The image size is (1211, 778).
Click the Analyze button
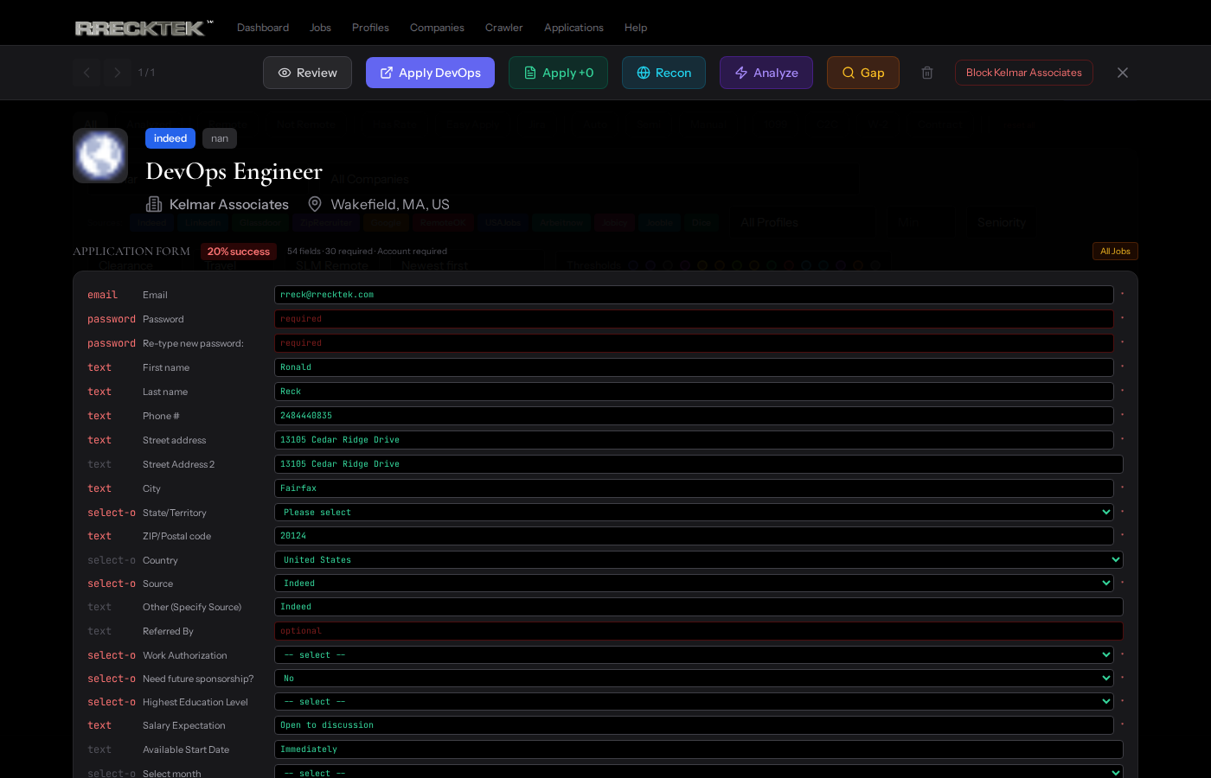pos(766,73)
